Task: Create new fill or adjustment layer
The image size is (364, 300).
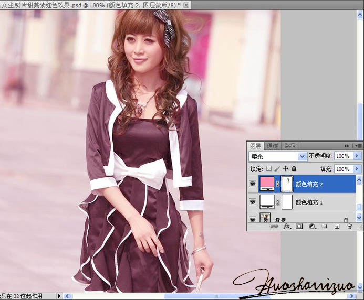Action: (311, 227)
